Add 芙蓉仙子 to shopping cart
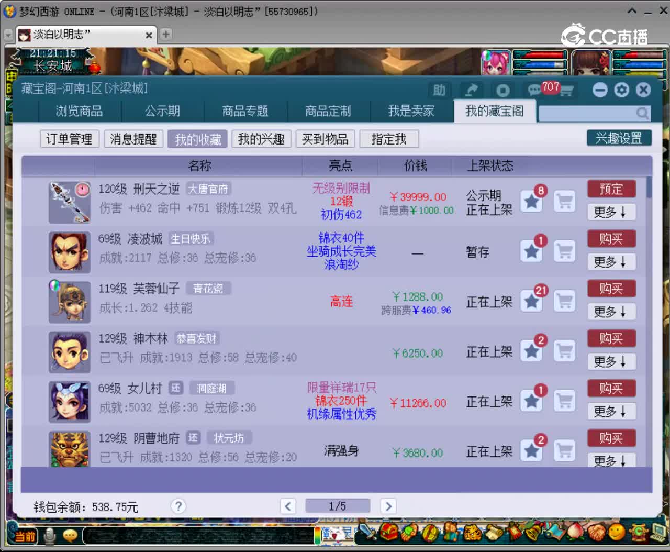 [564, 301]
